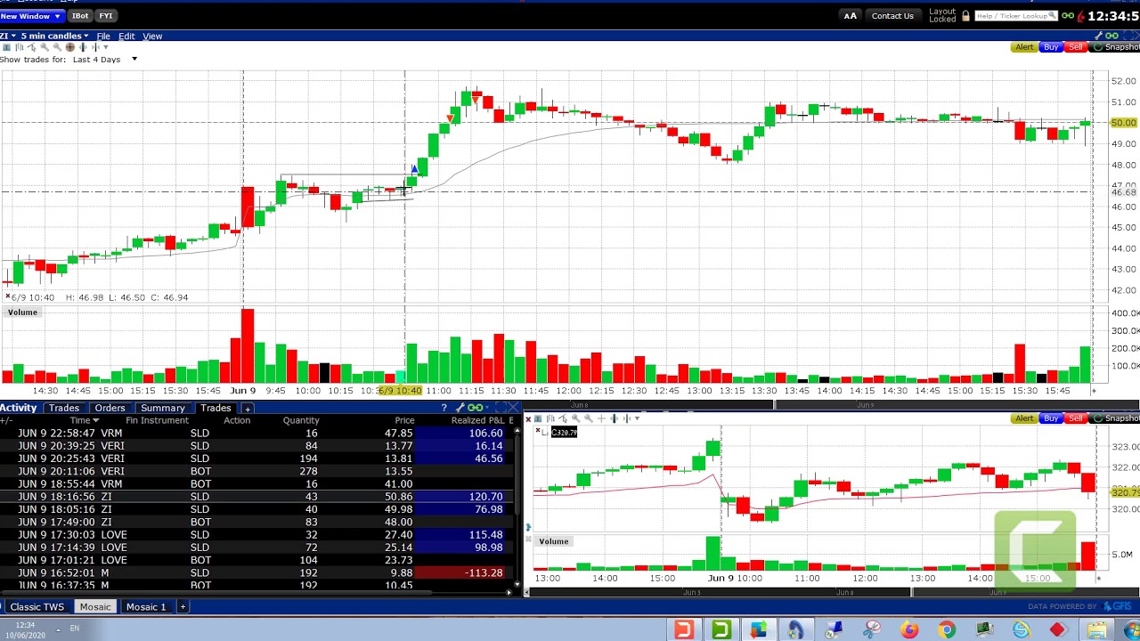1140x641 pixels.
Task: Click the lower chart Volume label
Action: (x=553, y=541)
